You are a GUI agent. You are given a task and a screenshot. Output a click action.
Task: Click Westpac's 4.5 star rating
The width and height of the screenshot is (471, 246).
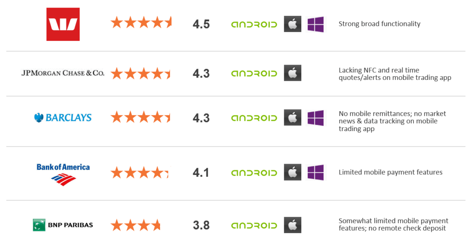141,22
